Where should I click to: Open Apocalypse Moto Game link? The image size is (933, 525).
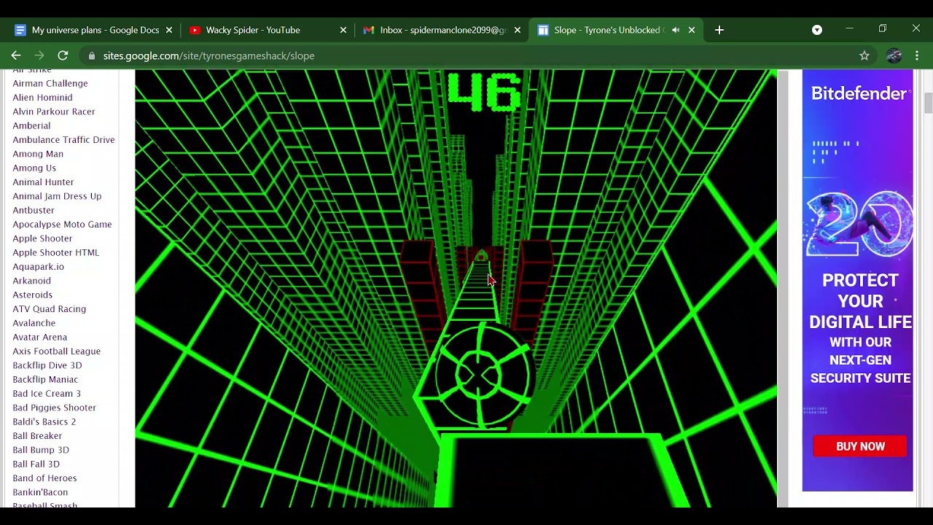click(62, 225)
